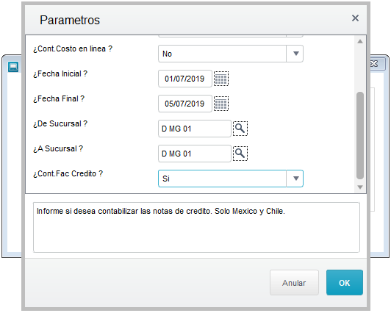Open the calendar picker for Fecha Inicial
The height and width of the screenshot is (313, 391).
(x=221, y=79)
